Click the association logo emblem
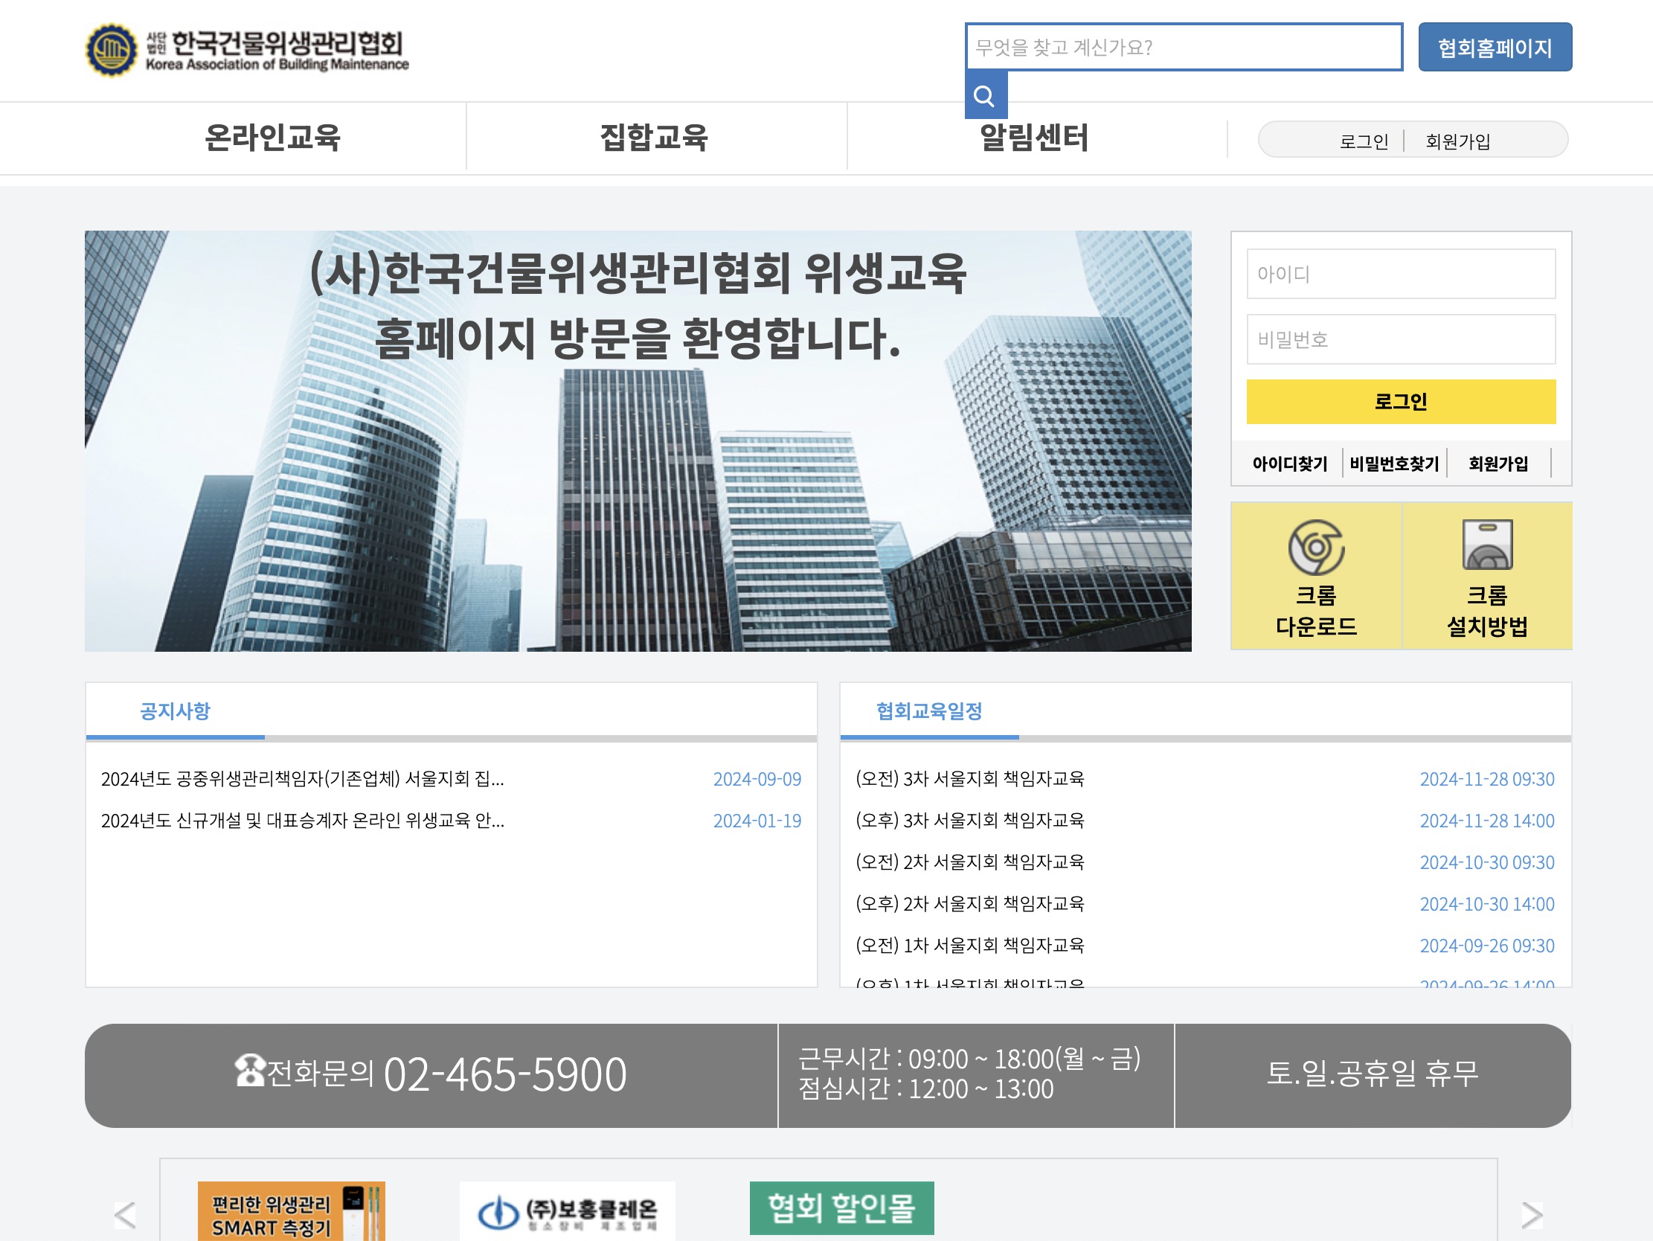The width and height of the screenshot is (1653, 1241). [112, 50]
